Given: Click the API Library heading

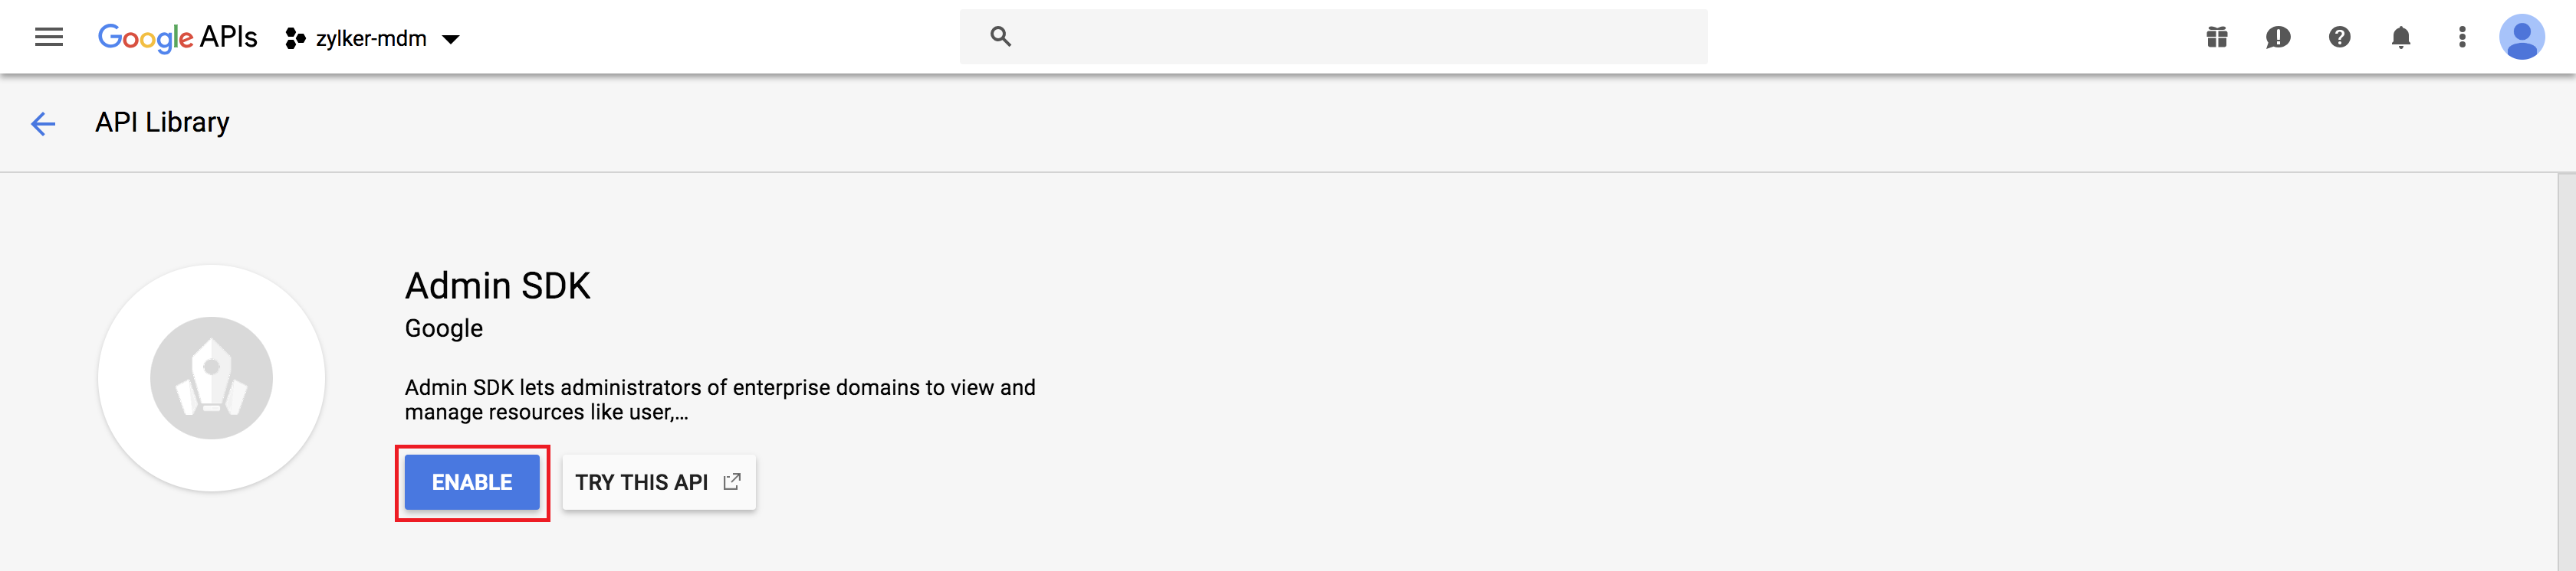Looking at the screenshot, I should (162, 122).
